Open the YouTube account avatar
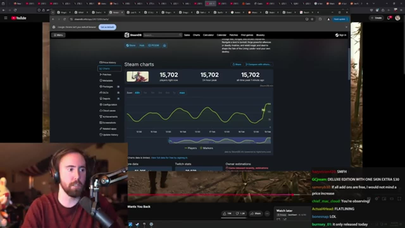The height and width of the screenshot is (228, 405). tap(398, 18)
